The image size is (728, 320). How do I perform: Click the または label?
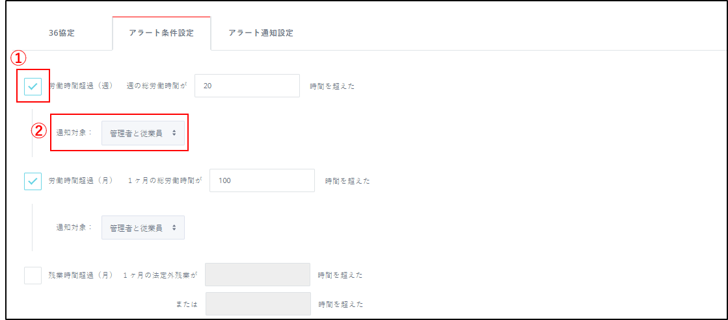point(184,304)
